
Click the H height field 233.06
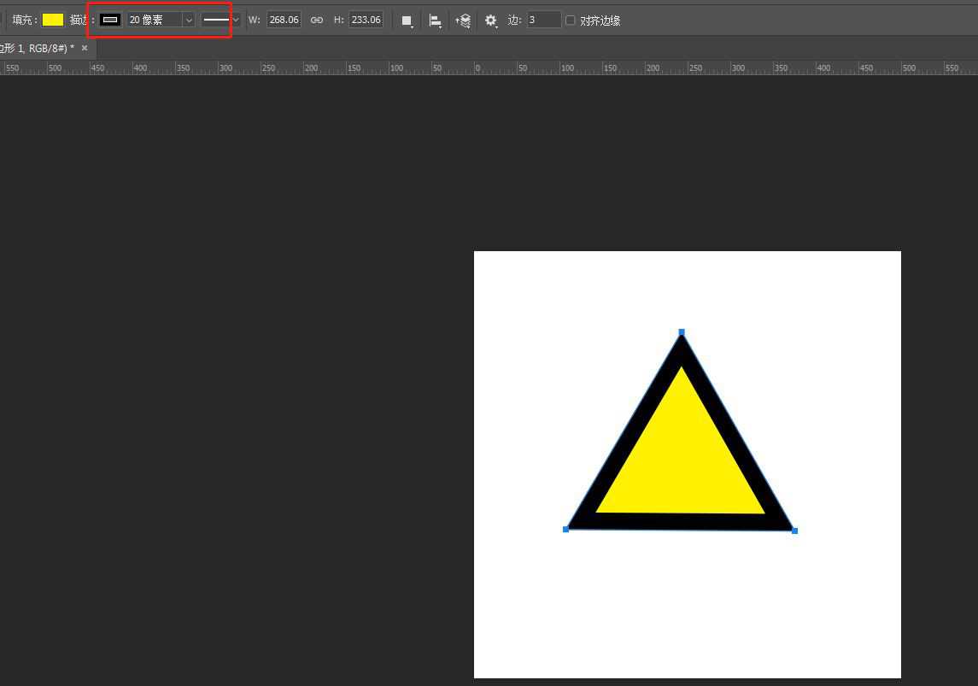click(x=366, y=20)
